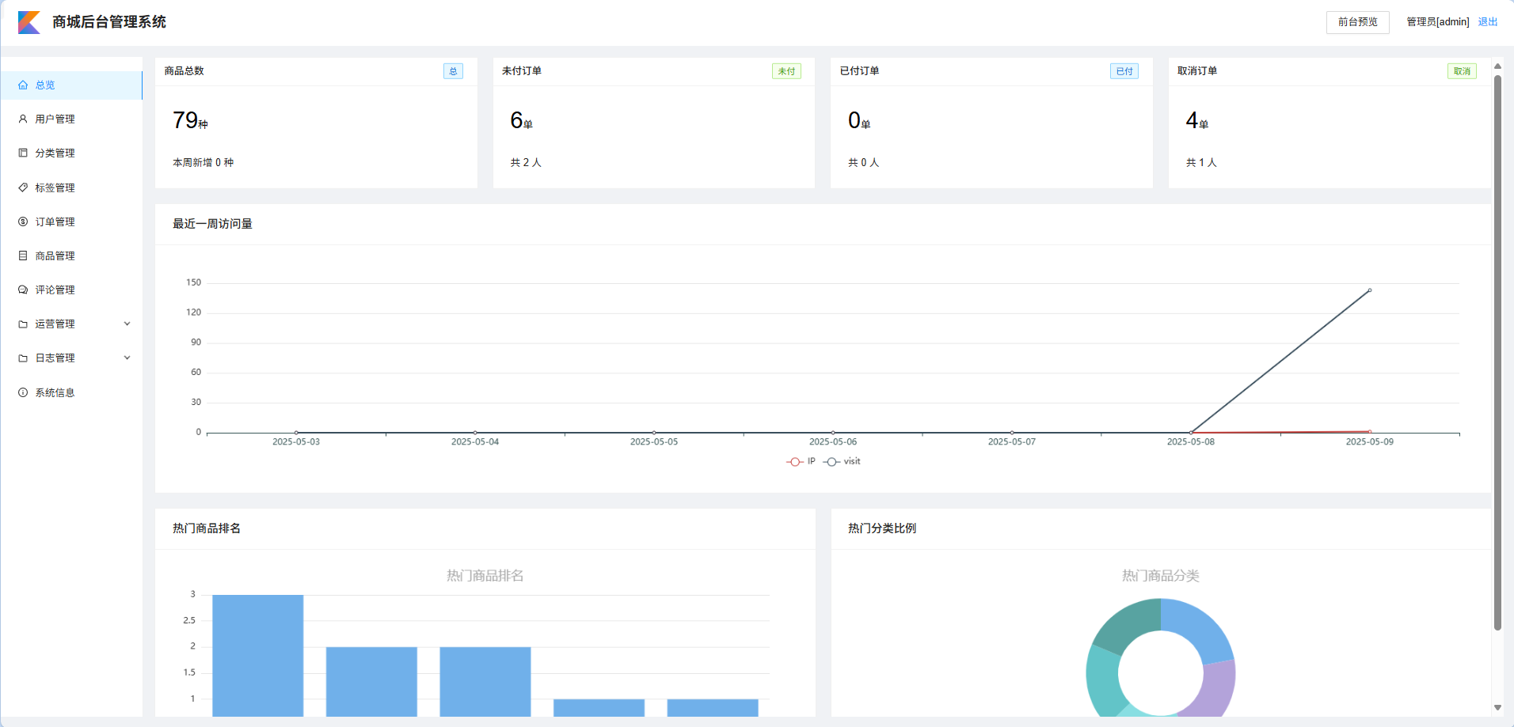Click the folder icon beside 运营管理
The image size is (1514, 727).
pyautogui.click(x=23, y=324)
